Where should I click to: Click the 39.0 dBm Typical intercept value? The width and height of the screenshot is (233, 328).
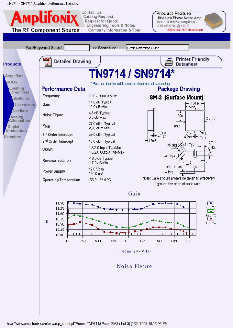pos(102,135)
